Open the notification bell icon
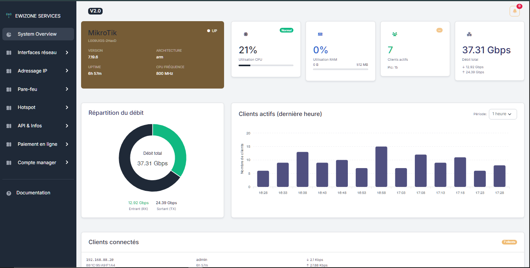The height and width of the screenshot is (268, 530). tap(515, 11)
